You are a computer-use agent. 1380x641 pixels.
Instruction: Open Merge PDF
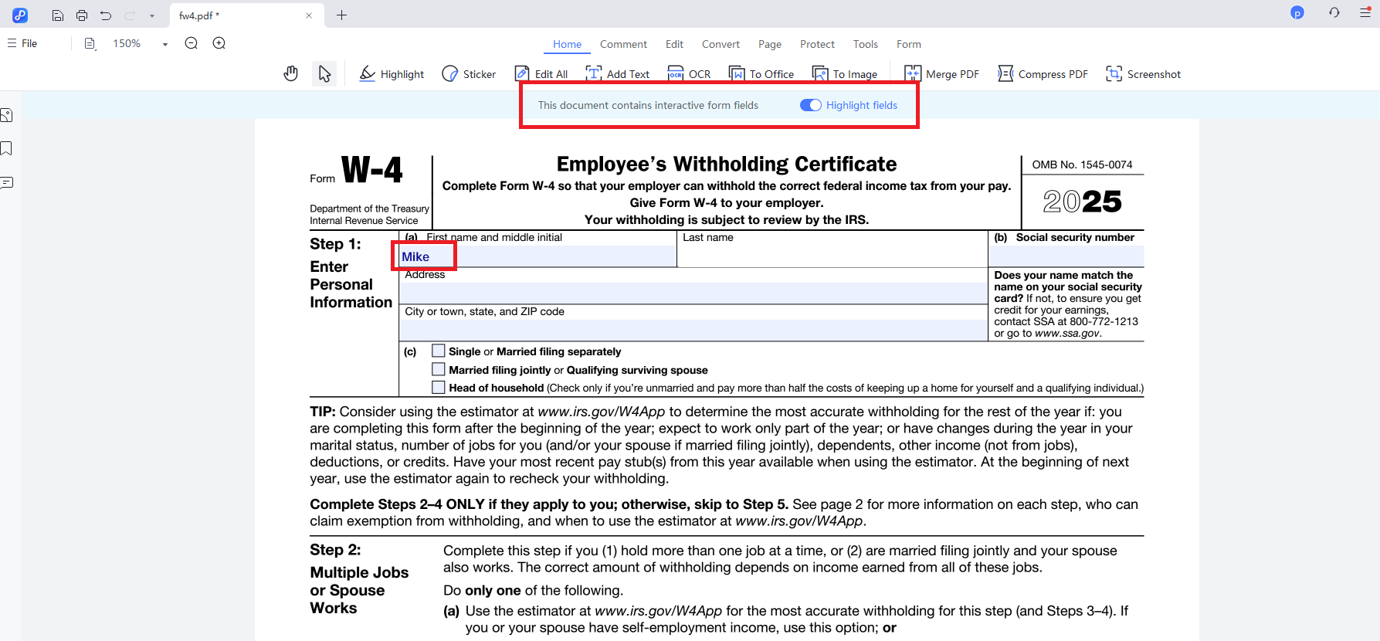click(x=941, y=74)
